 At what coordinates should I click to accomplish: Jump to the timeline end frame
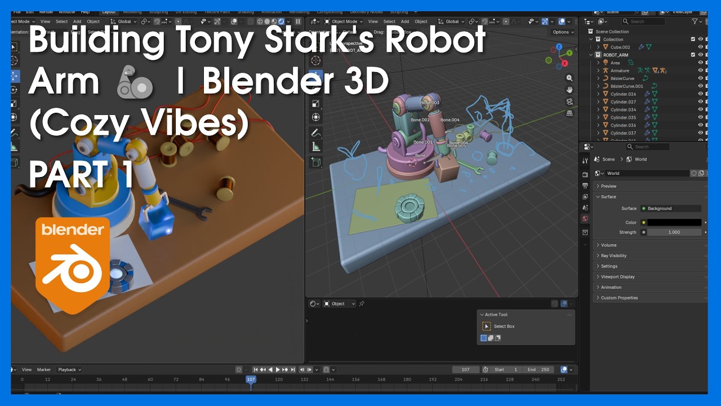pos(292,370)
